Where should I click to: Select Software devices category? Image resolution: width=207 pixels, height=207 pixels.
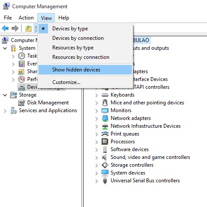point(130,149)
